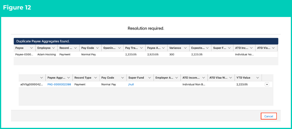Image resolution: width=292 pixels, height=129 pixels.
Task: Open upper table Pay Code column chevron
Action: tap(97, 48)
